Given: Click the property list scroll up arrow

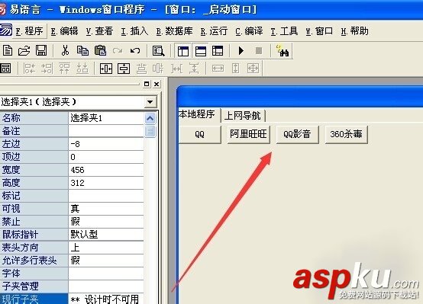Looking at the screenshot, I should [150, 119].
